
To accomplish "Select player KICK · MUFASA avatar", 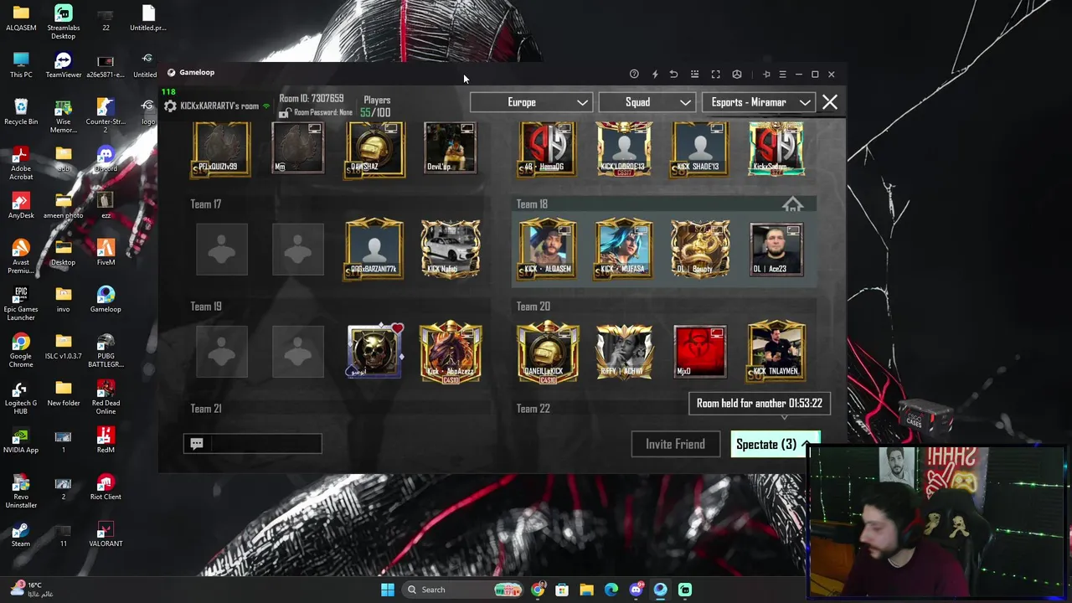I will (x=624, y=249).
